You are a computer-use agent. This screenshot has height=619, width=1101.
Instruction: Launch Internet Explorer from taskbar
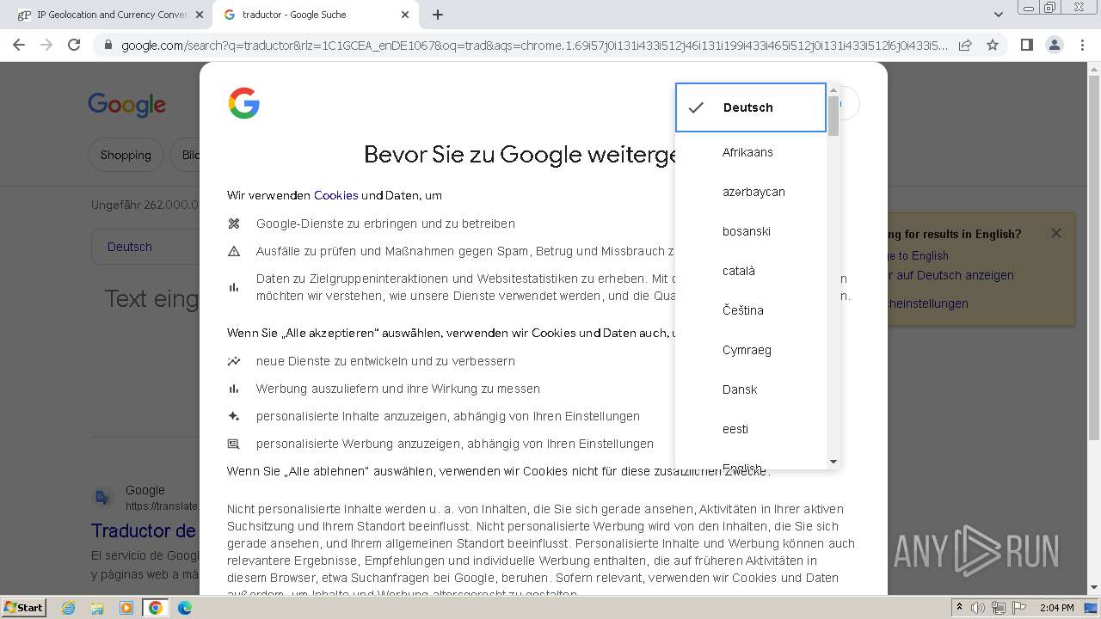tap(69, 608)
